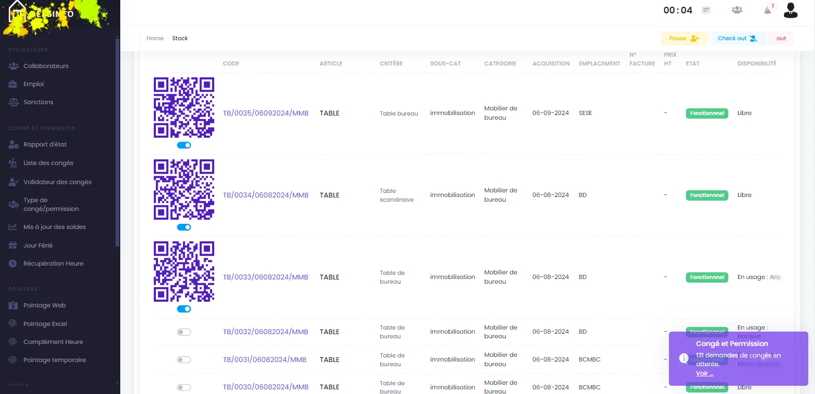Toggle off QR switch for TB/0033 table
The image size is (815, 394).
[184, 309]
